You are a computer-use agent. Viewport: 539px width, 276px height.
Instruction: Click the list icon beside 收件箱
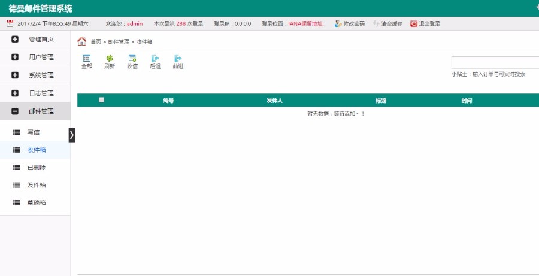[x=16, y=150]
